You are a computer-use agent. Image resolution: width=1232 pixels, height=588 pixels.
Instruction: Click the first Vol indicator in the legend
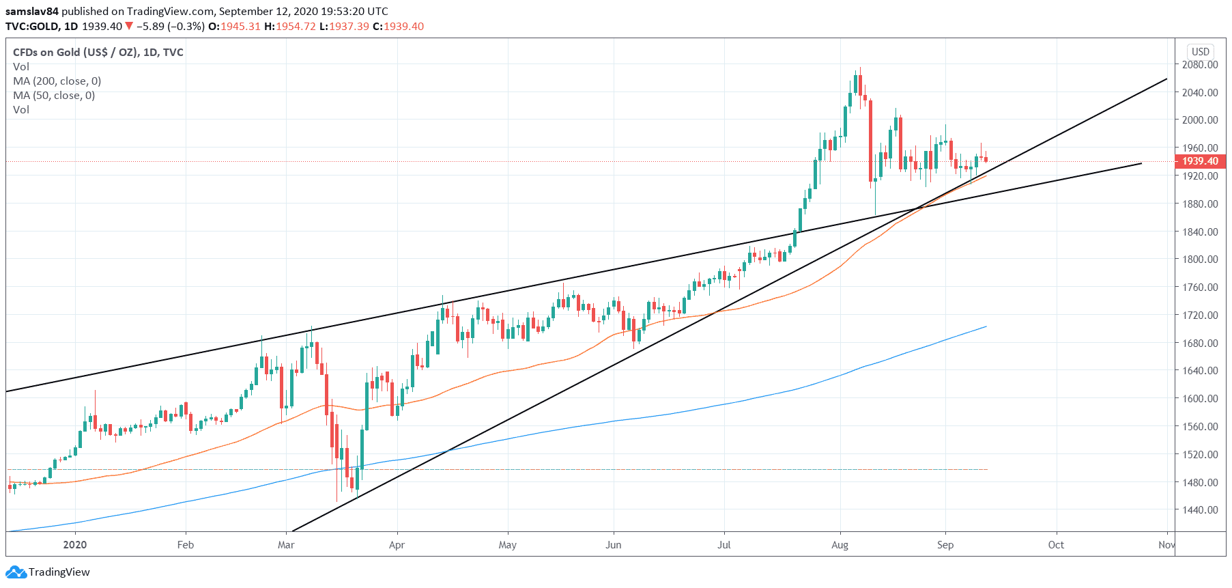pyautogui.click(x=21, y=66)
